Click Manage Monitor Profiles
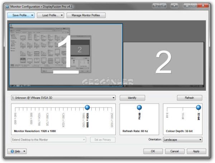 [x=86, y=15]
